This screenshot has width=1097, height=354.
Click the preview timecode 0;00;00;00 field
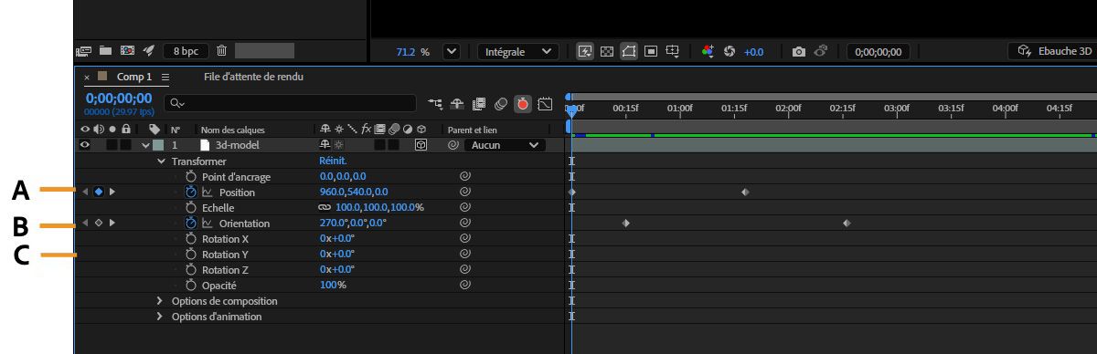pyautogui.click(x=878, y=52)
